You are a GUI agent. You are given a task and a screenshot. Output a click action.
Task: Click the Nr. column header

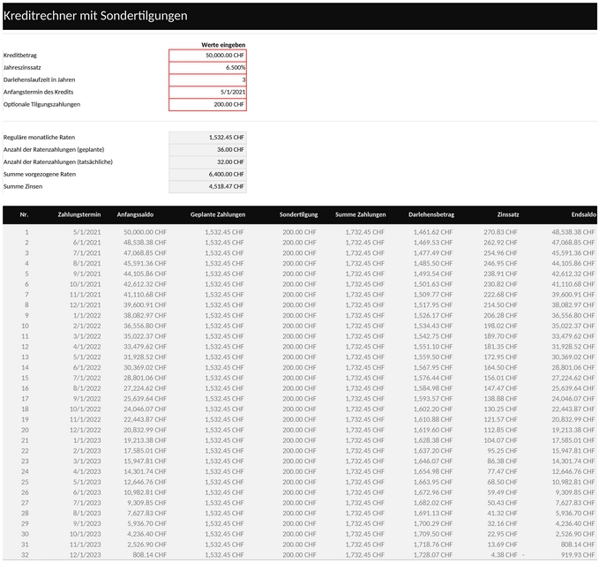click(24, 214)
